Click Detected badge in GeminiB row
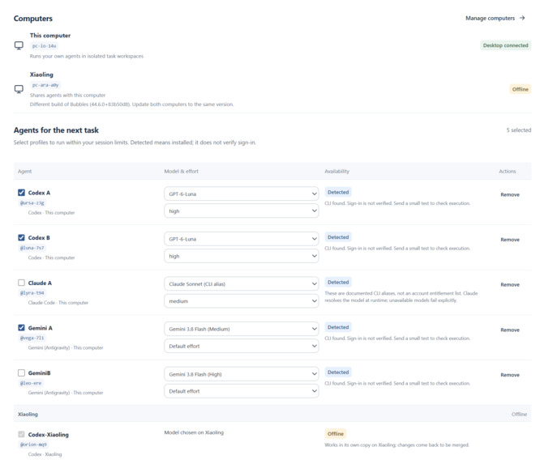The width and height of the screenshot is (540, 464). click(x=338, y=372)
